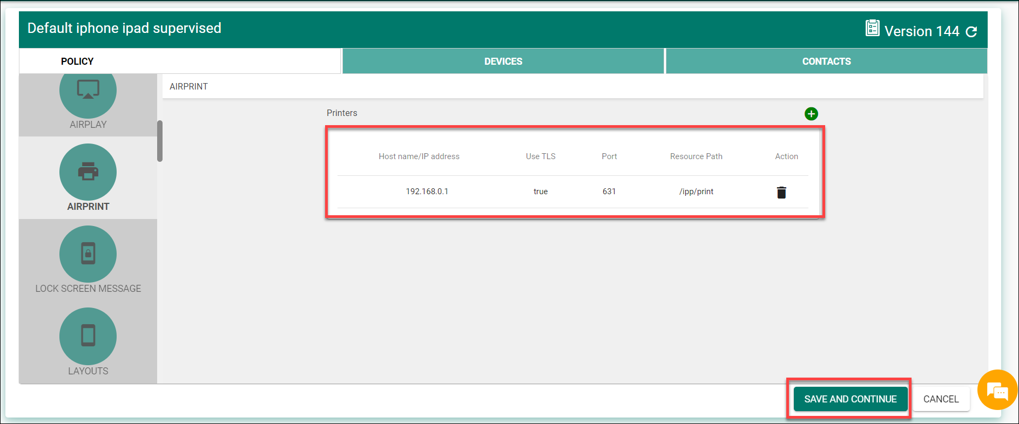Click the LOCK SCREEN MESSAGE label

[88, 289]
